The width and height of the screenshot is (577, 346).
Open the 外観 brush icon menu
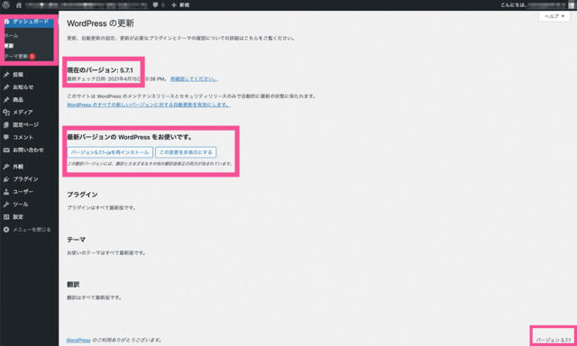click(6, 167)
